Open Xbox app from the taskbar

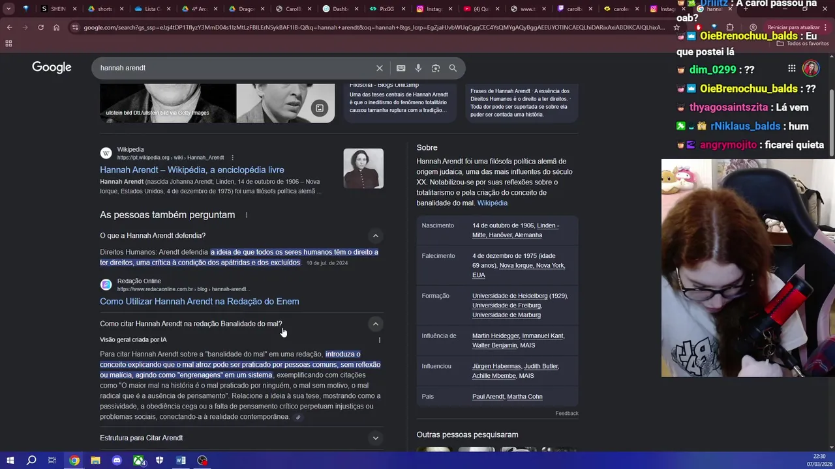point(138,461)
